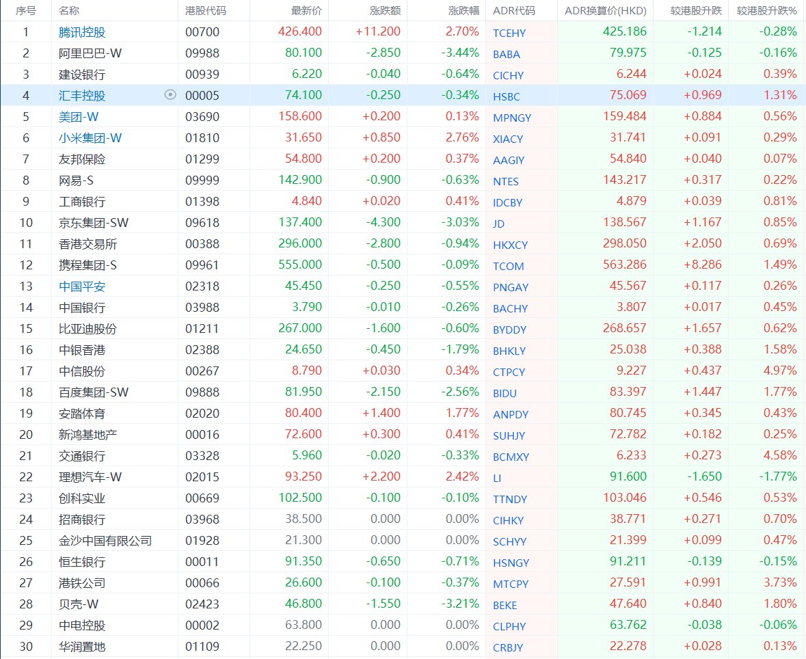Open the MTCPY ADR code link

click(x=511, y=584)
